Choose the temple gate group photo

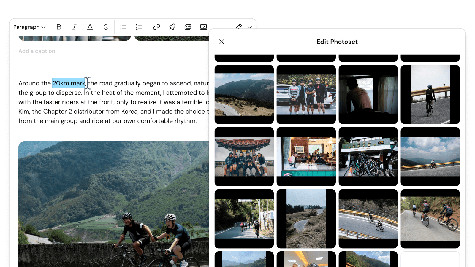(x=244, y=156)
